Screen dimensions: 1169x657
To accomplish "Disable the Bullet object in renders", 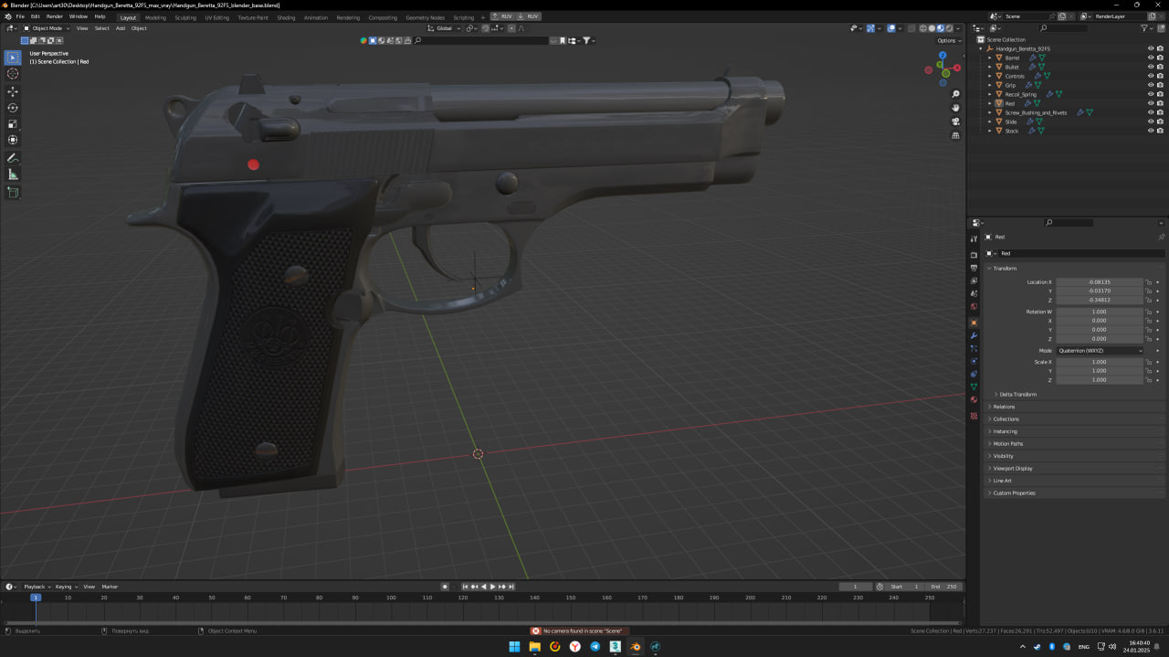I will [x=1160, y=67].
